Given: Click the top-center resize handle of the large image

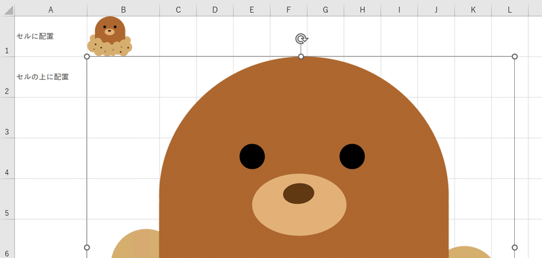Looking at the screenshot, I should (x=301, y=56).
